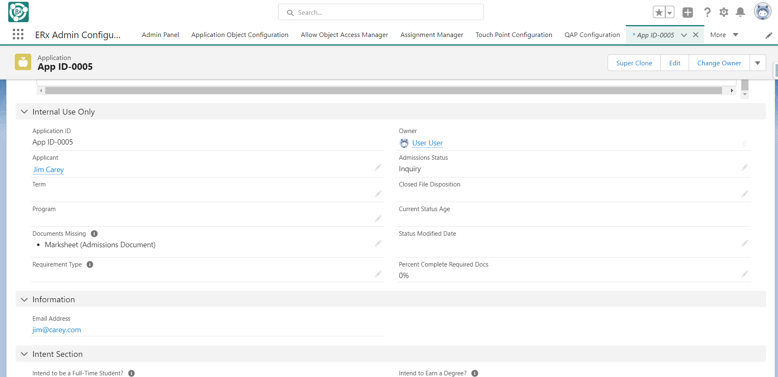Viewport: 778px width, 377px height.
Task: Click the notifications bell icon
Action: [x=740, y=12]
